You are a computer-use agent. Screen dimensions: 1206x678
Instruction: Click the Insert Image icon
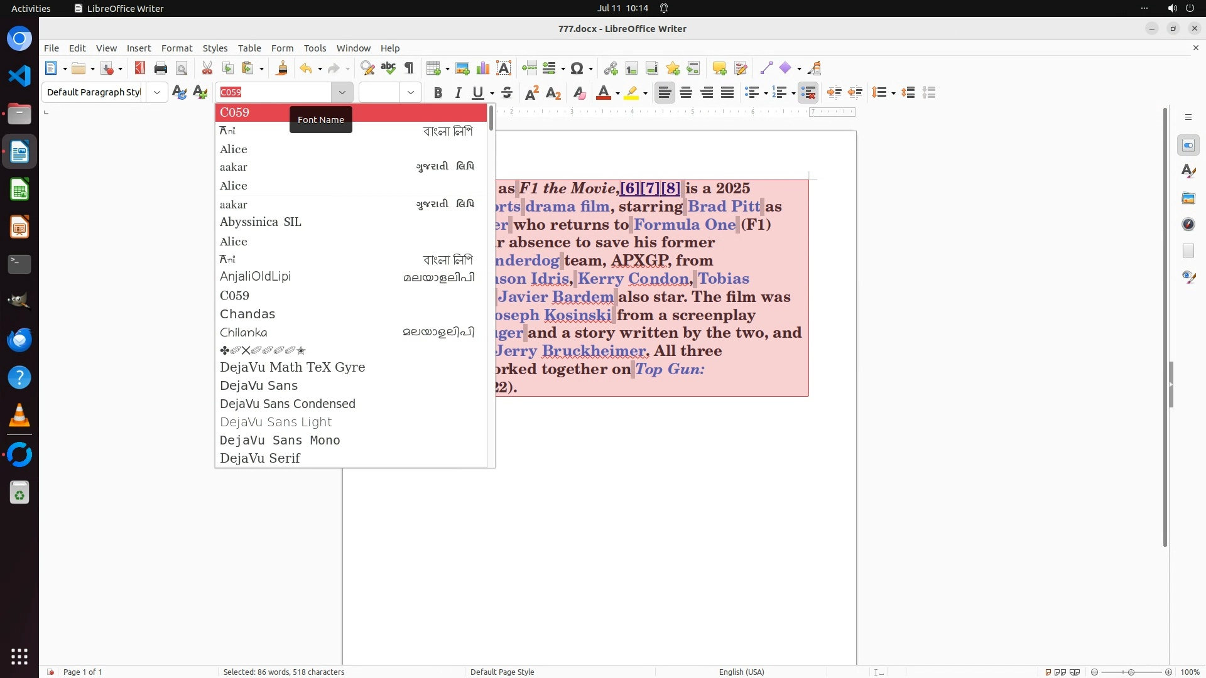point(462,68)
